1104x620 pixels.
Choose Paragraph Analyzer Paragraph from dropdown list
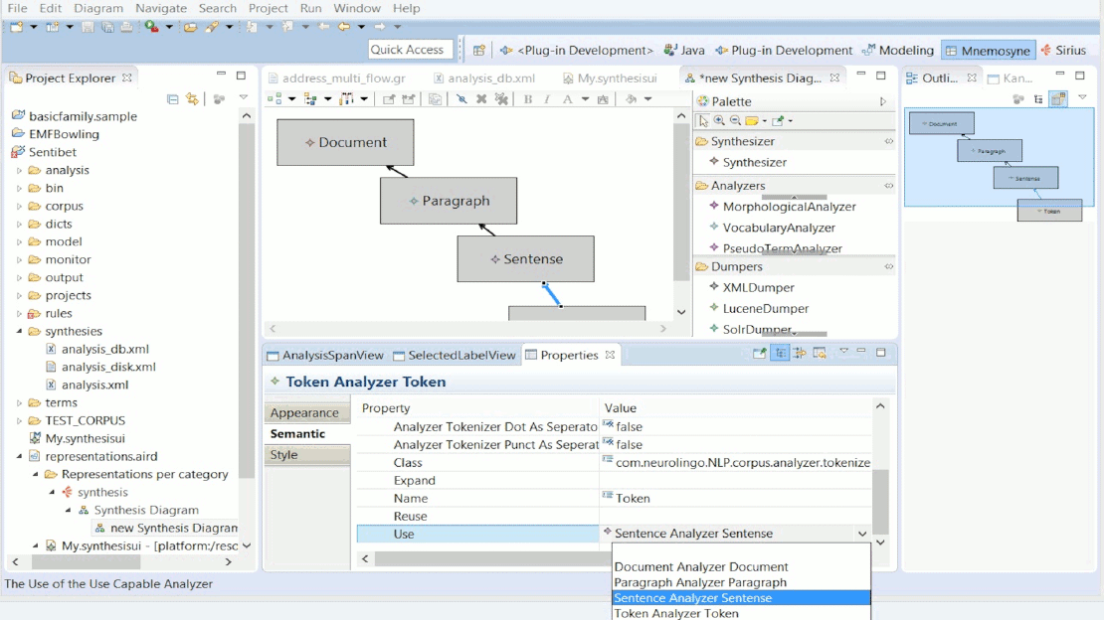741,582
